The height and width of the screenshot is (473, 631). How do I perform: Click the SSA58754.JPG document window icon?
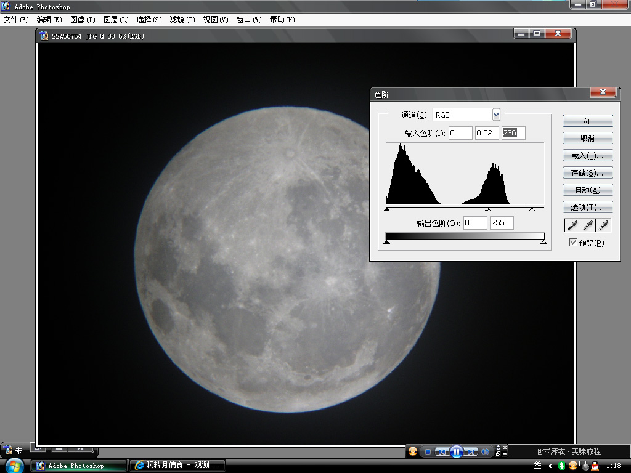(44, 36)
